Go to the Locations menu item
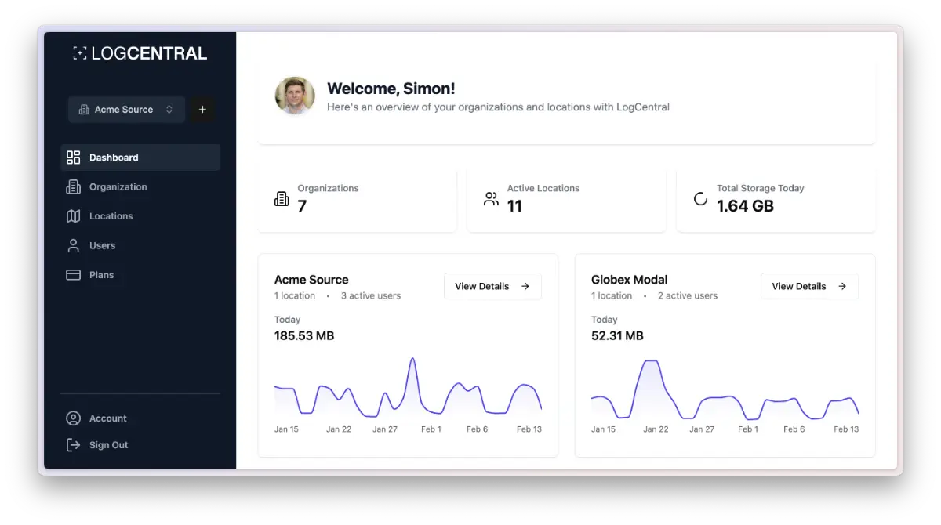Screen dimensions: 941x525 point(111,216)
